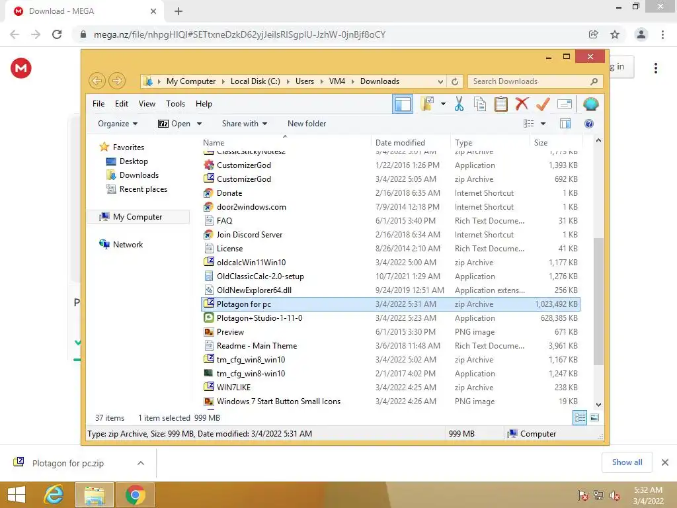Screen dimensions: 677x508
Task: Select My Computer in navigation pane
Action: point(138,217)
